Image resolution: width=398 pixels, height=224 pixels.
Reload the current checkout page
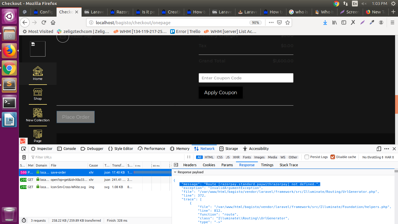44,22
